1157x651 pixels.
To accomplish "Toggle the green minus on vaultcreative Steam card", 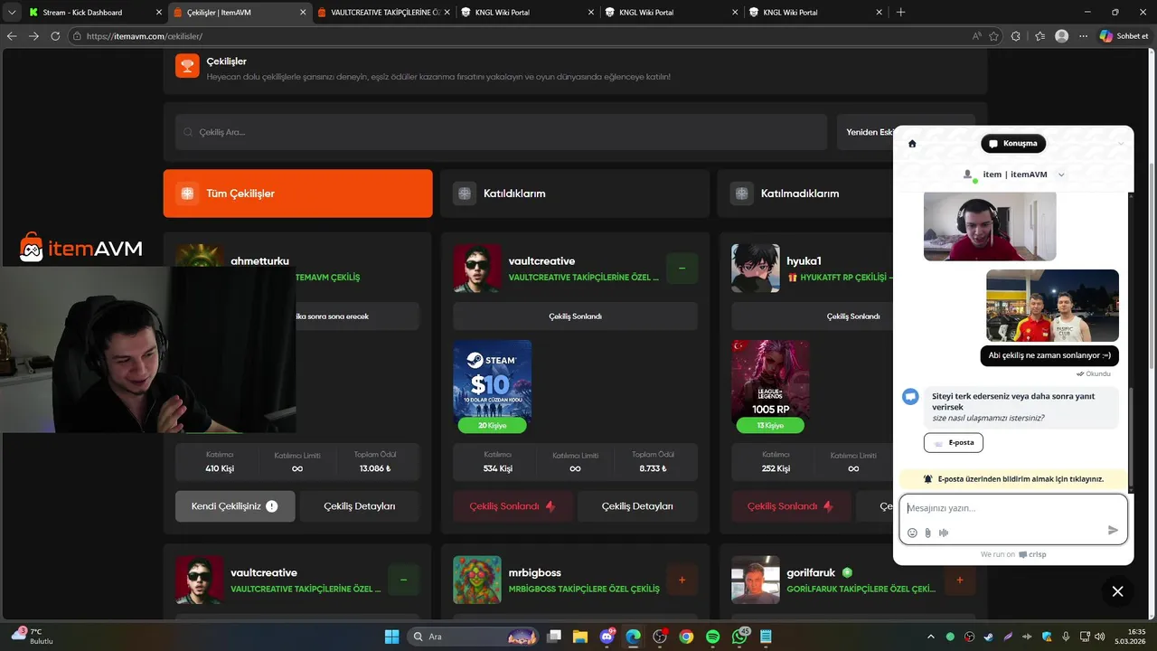I will tap(682, 269).
